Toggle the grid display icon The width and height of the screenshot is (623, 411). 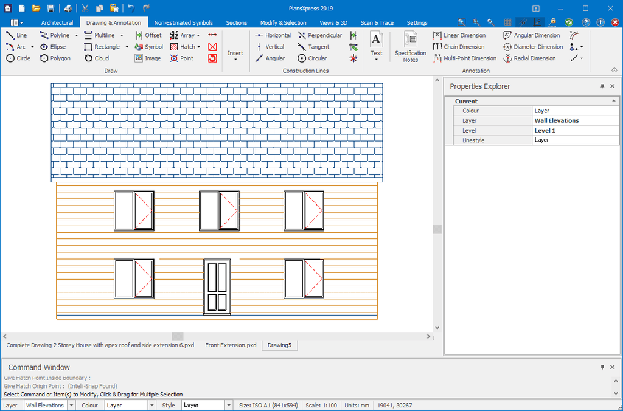pos(507,22)
